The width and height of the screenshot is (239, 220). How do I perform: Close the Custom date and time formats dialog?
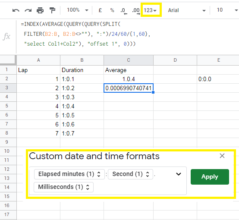coord(222,156)
